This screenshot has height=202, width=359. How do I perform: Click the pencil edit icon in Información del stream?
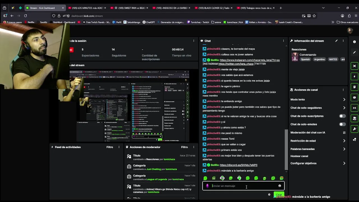(x=336, y=41)
